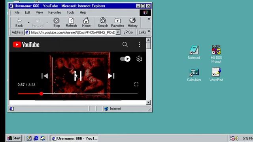The height and width of the screenshot is (142, 253).
Task: Reload the page with Refresh
Action: pyautogui.click(x=71, y=23)
